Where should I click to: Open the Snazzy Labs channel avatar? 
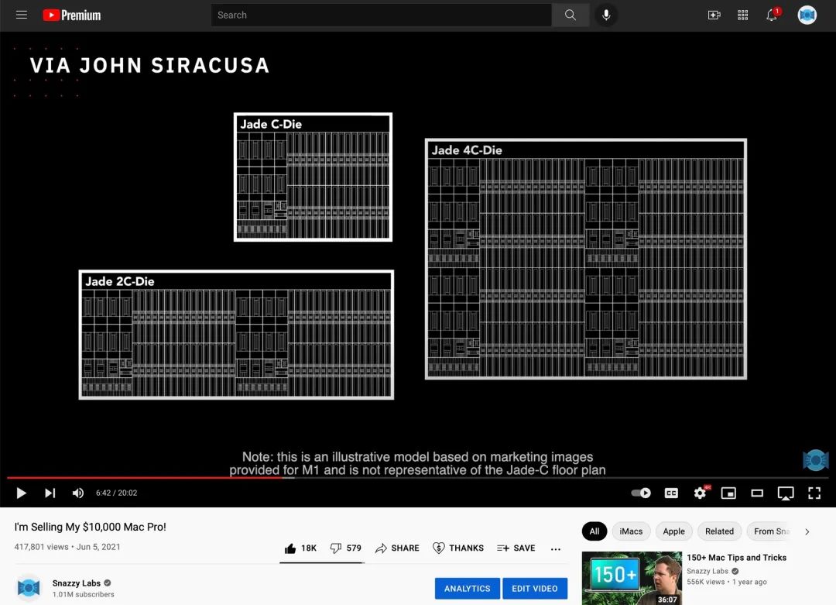pyautogui.click(x=29, y=588)
